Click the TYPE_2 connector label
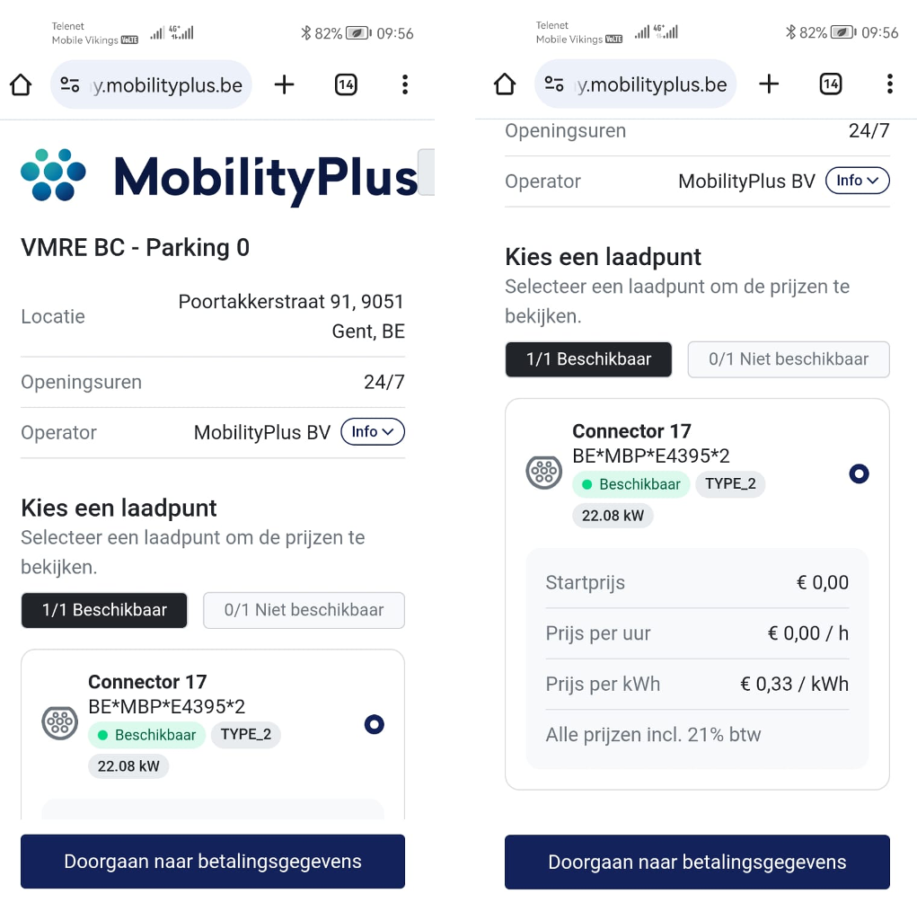The image size is (917, 911). (x=246, y=735)
